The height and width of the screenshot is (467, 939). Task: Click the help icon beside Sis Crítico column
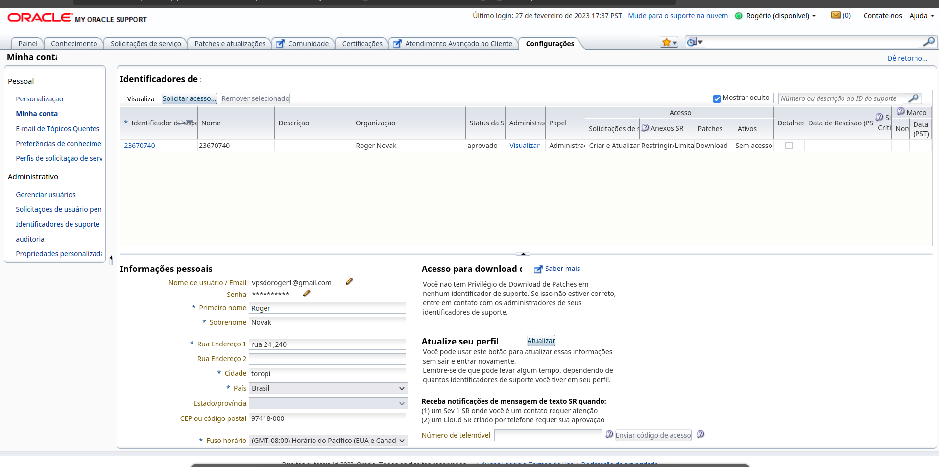879,117
